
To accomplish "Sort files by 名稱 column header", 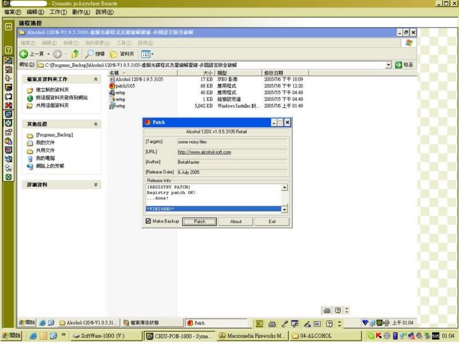I will pos(142,73).
